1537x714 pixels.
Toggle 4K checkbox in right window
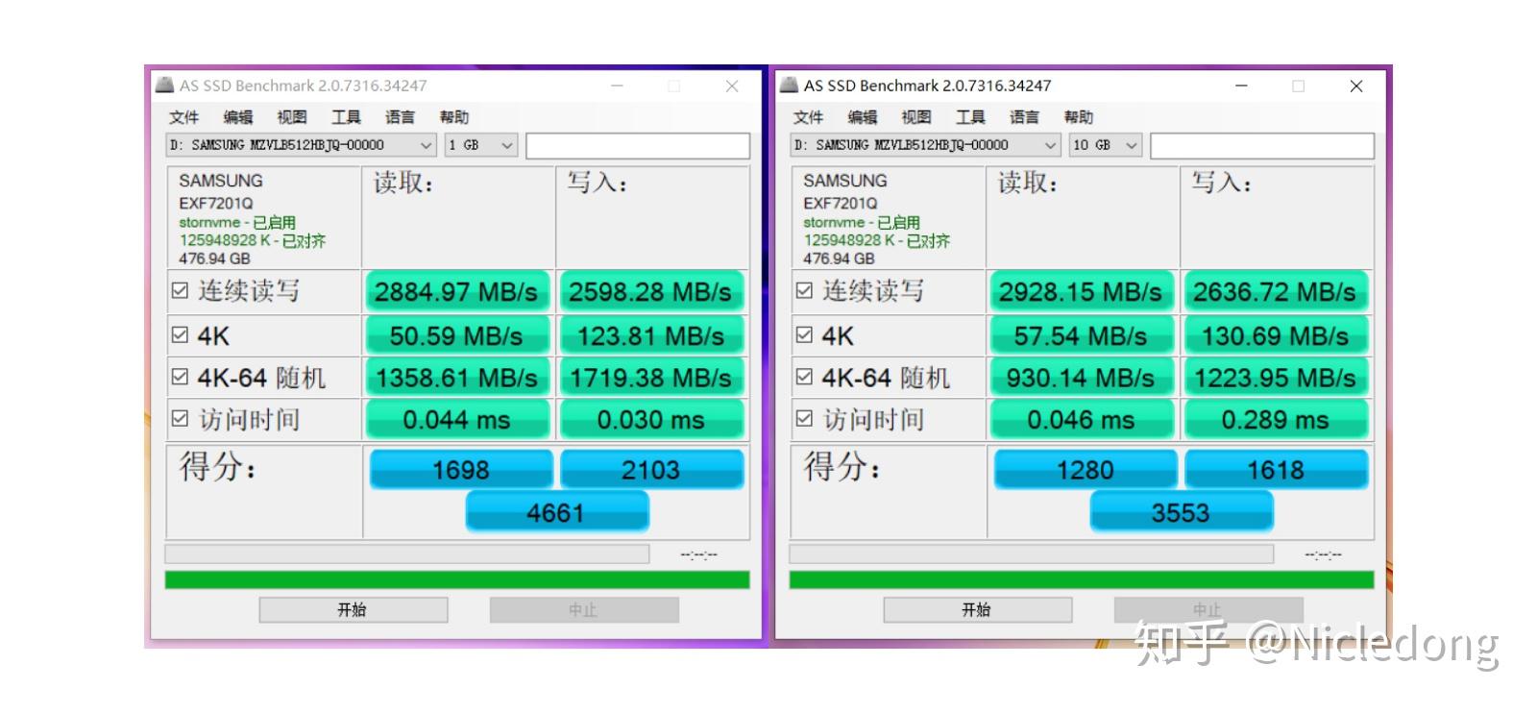(x=804, y=334)
